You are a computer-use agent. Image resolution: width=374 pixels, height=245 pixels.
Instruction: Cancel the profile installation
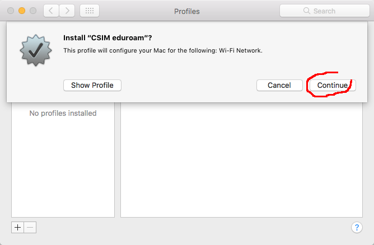(279, 86)
